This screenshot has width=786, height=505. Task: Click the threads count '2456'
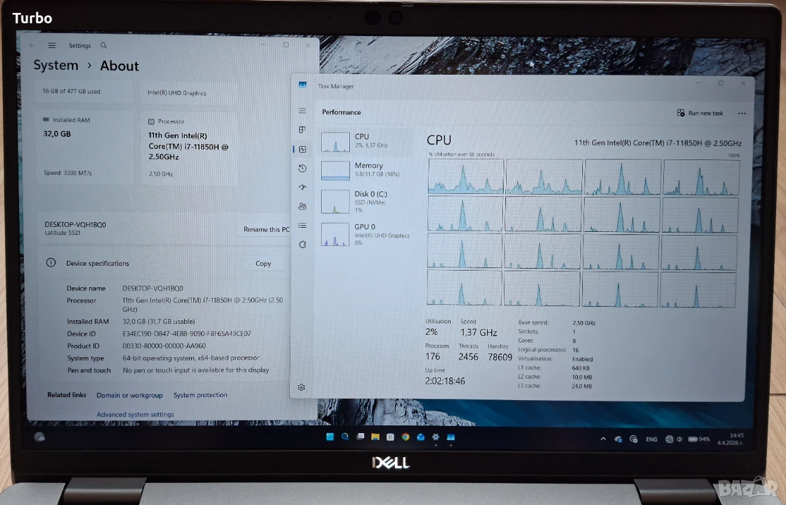point(469,357)
